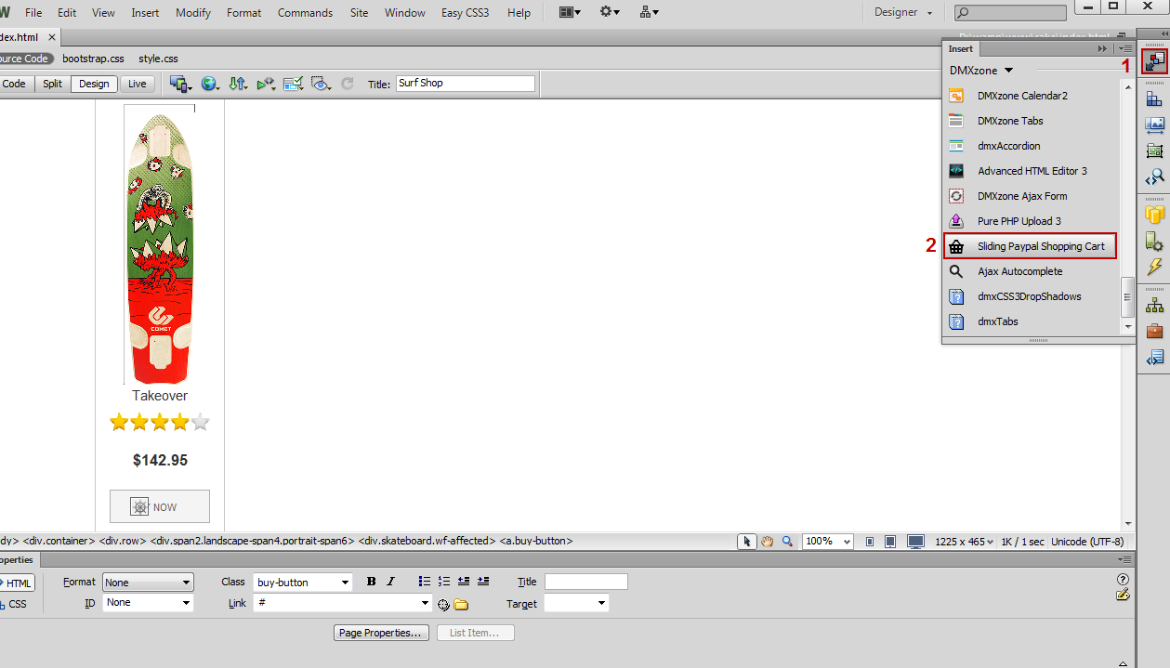The height and width of the screenshot is (668, 1170).
Task: Set mobile size window view
Action: click(x=870, y=542)
